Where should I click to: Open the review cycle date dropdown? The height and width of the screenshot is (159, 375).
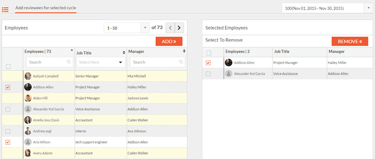point(368,8)
